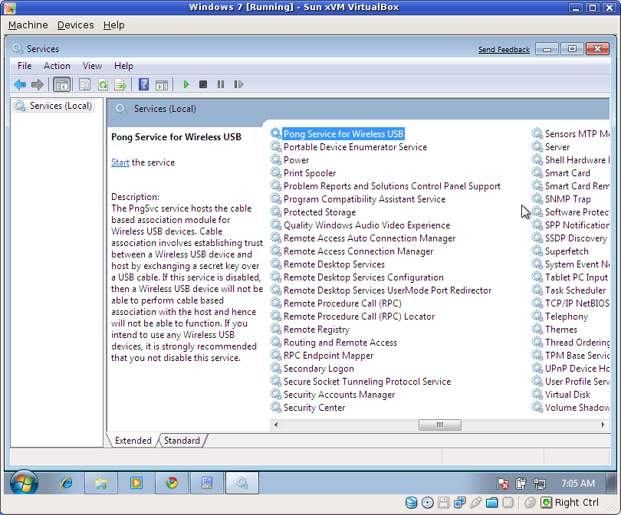Screen dimensions: 621x515
Task: Switch to the Standard tab
Action: (182, 441)
